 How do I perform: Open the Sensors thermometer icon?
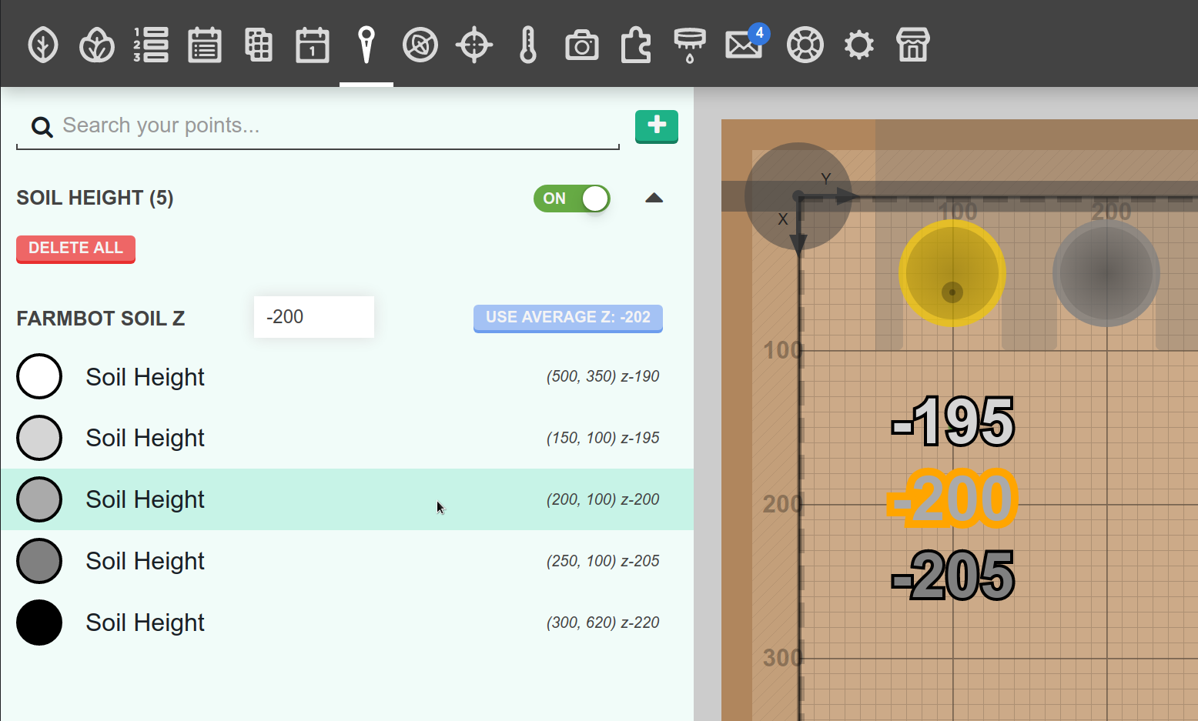528,45
